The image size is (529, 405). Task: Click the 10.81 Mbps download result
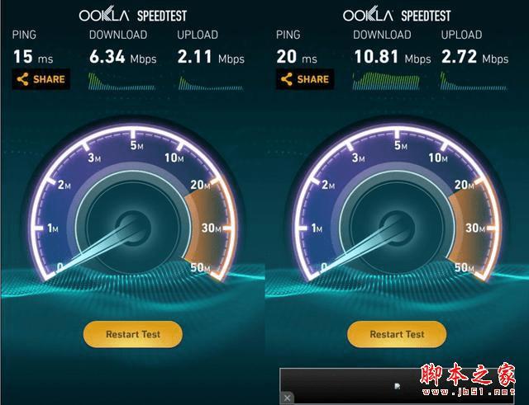393,57
